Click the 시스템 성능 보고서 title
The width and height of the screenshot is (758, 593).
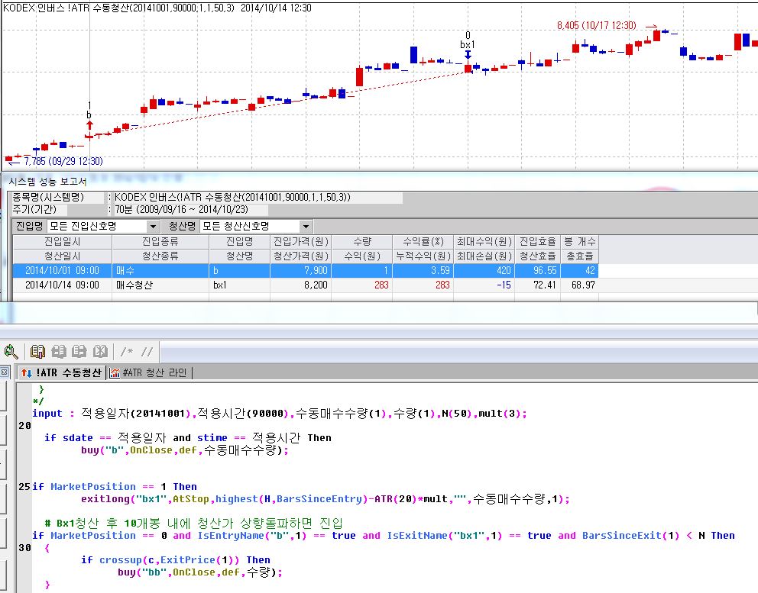[x=47, y=182]
